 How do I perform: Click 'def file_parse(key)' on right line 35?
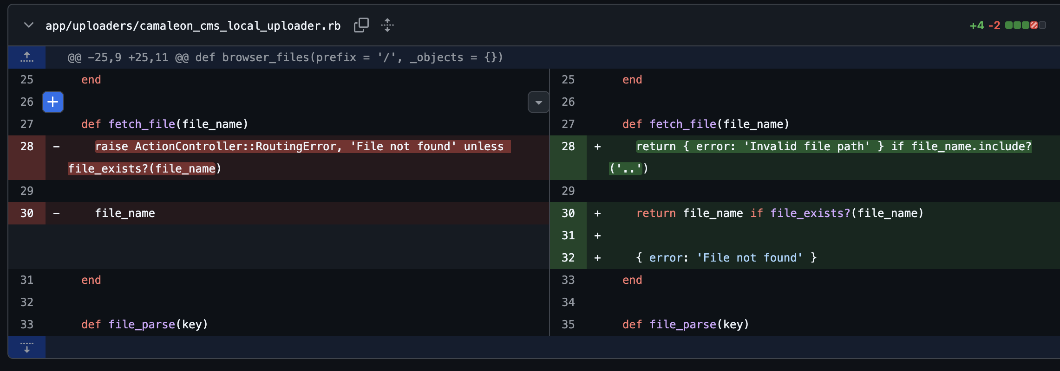tap(686, 325)
